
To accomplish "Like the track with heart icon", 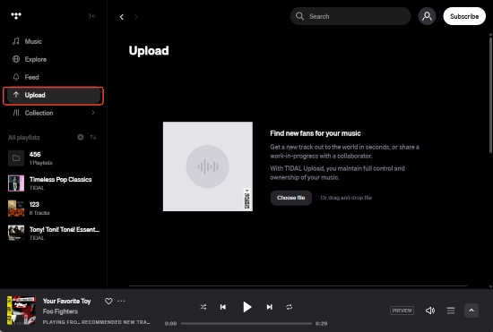I will 108,302.
